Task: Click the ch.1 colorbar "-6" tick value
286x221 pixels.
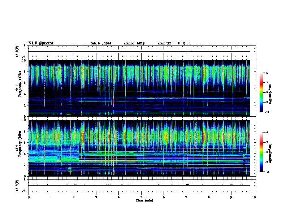Action: [266, 73]
